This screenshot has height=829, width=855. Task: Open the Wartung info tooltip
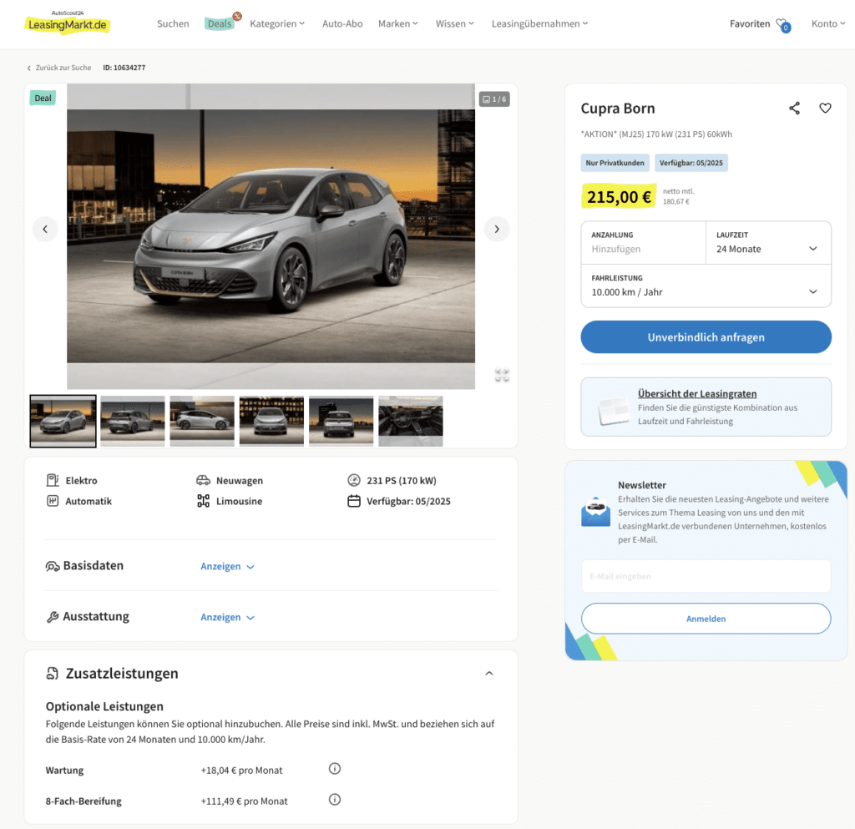coord(334,769)
